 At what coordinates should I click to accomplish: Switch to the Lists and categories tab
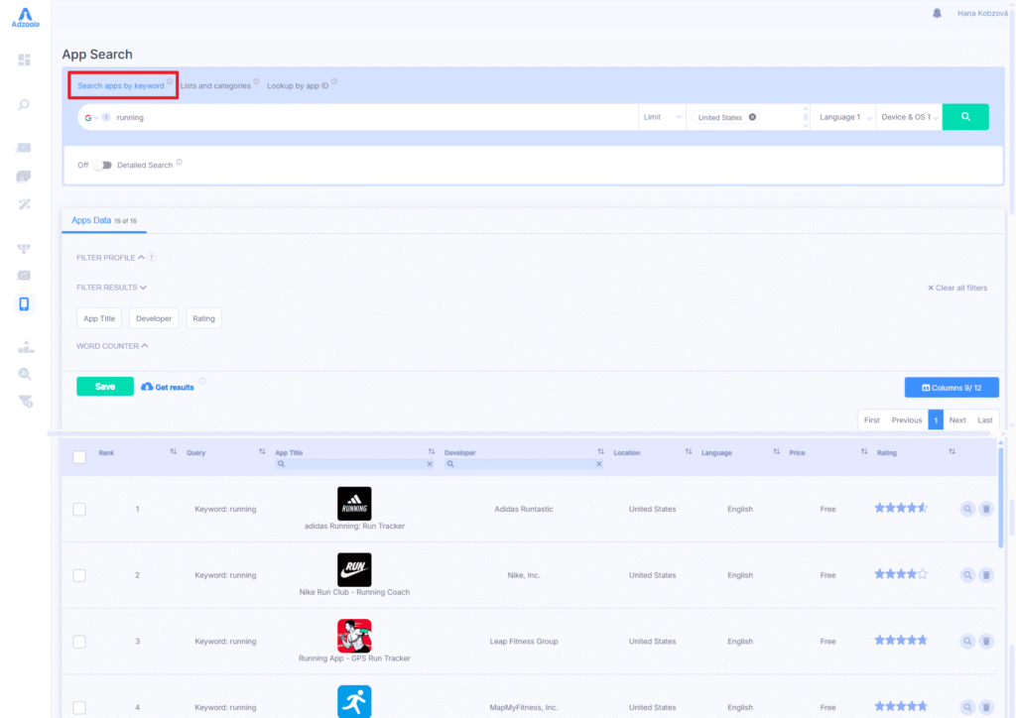[x=214, y=84]
